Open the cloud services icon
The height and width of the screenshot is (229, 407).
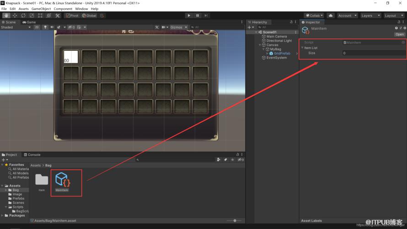331,16
